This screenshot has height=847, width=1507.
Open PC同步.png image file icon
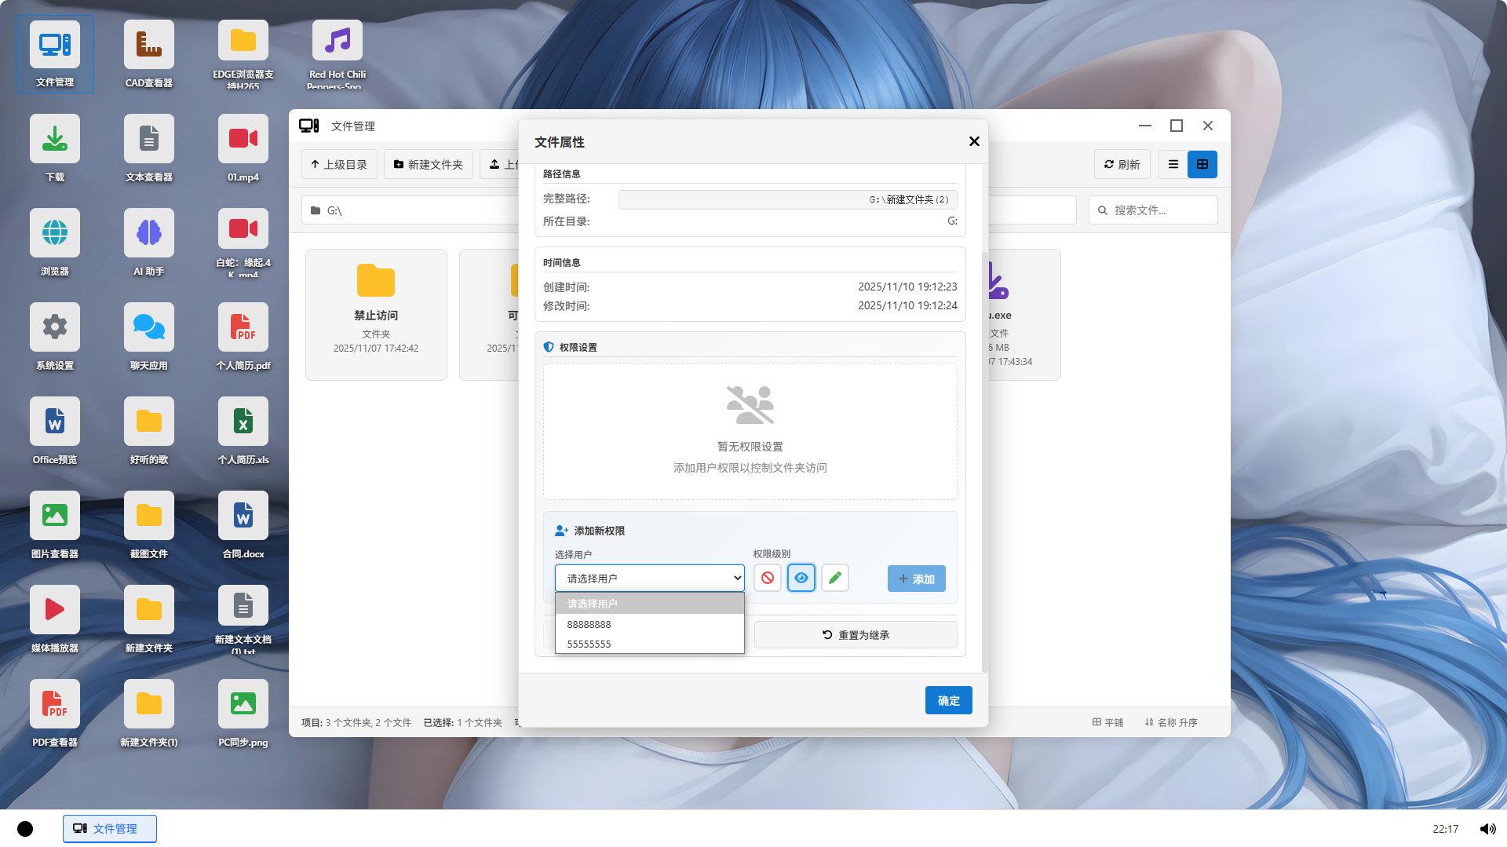[243, 714]
